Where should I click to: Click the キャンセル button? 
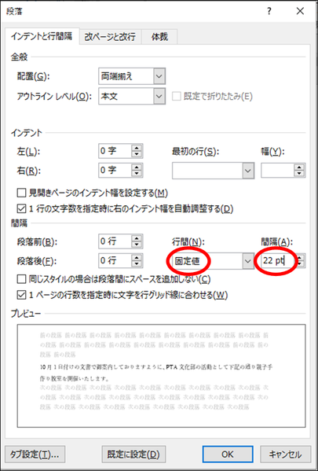coord(284,454)
